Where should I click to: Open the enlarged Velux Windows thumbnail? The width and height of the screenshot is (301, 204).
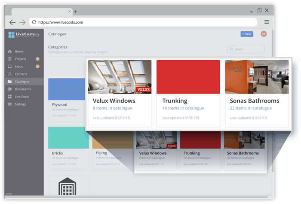coord(120,77)
